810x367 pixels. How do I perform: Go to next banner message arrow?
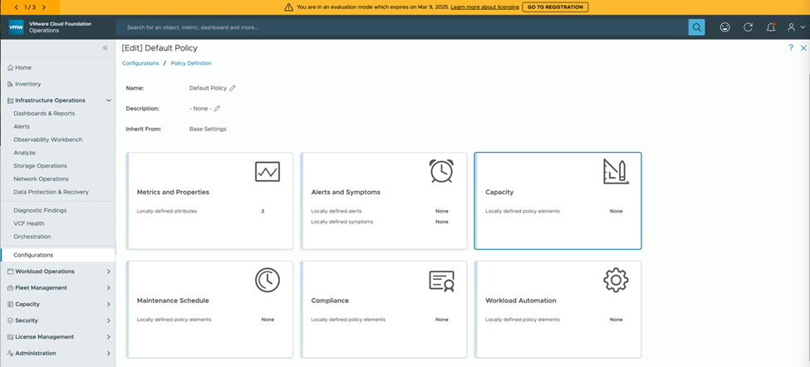[43, 7]
